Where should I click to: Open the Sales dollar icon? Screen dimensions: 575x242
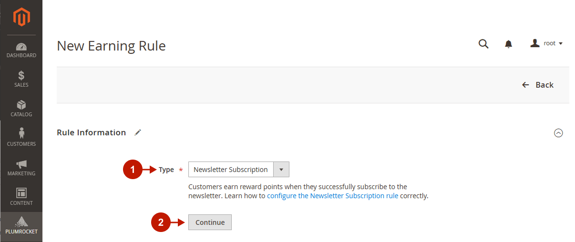[21, 76]
